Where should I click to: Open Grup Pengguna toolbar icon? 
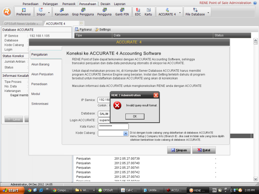click(83, 12)
